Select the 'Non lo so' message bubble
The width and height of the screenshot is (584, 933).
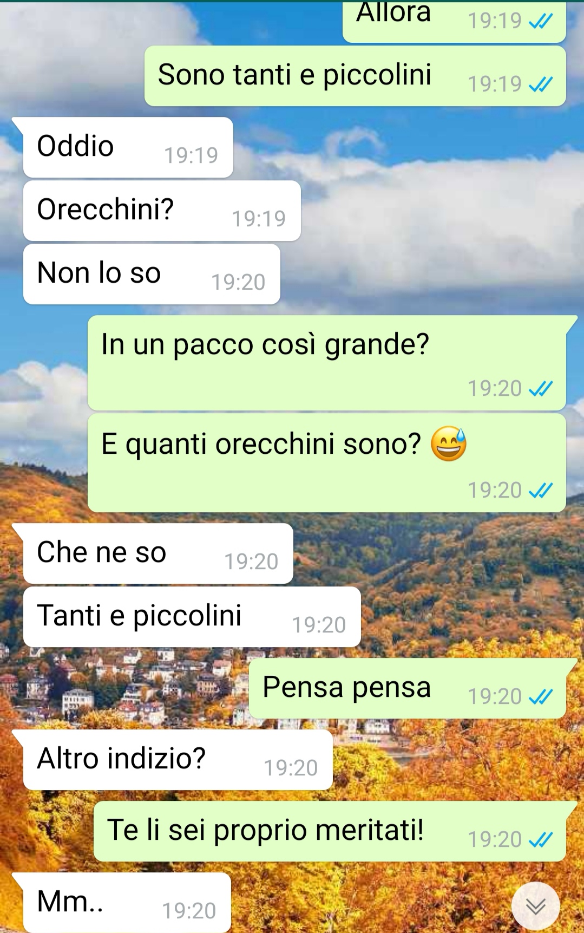tap(152, 274)
